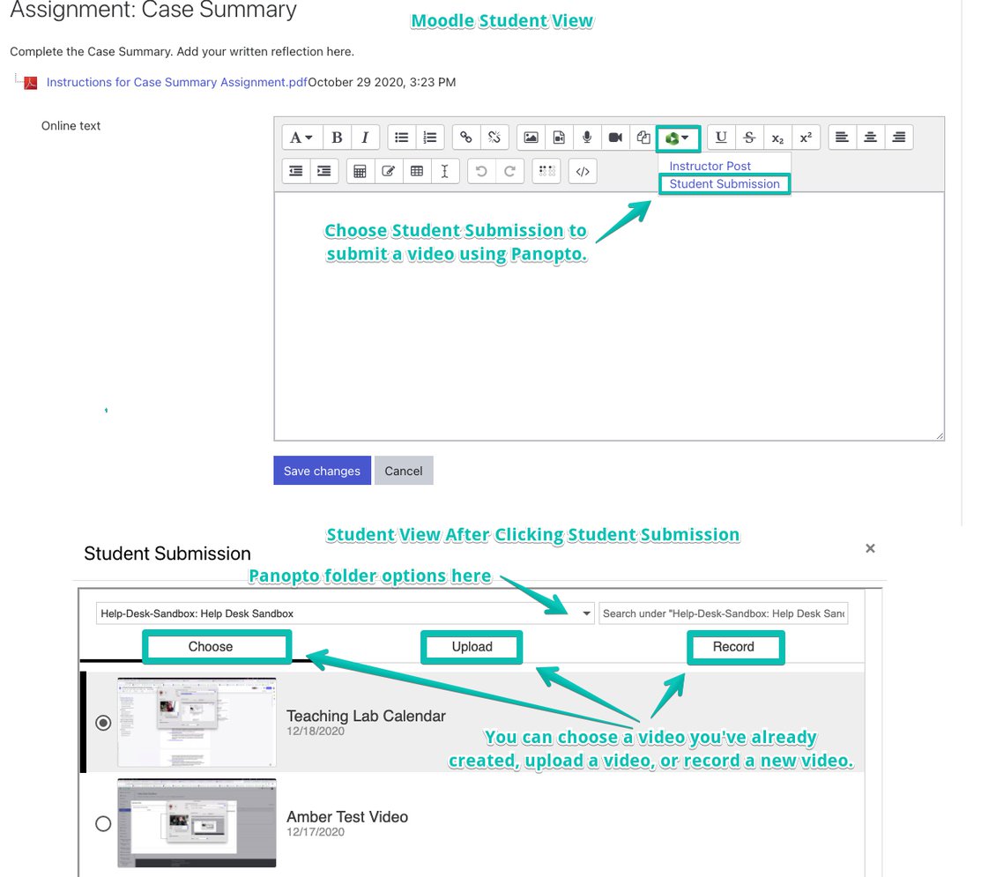This screenshot has width=996, height=877.
Task: Click the Teaching Lab Calendar thumbnail
Action: point(197,723)
